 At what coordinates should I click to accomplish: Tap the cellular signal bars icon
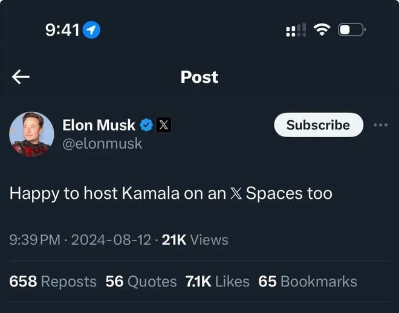296,30
